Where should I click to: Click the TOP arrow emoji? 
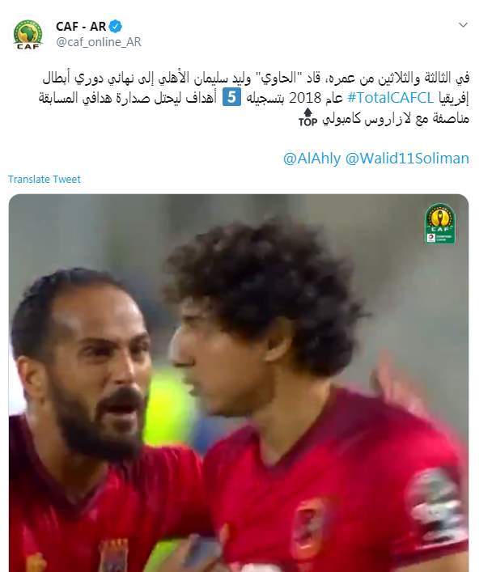tap(307, 117)
